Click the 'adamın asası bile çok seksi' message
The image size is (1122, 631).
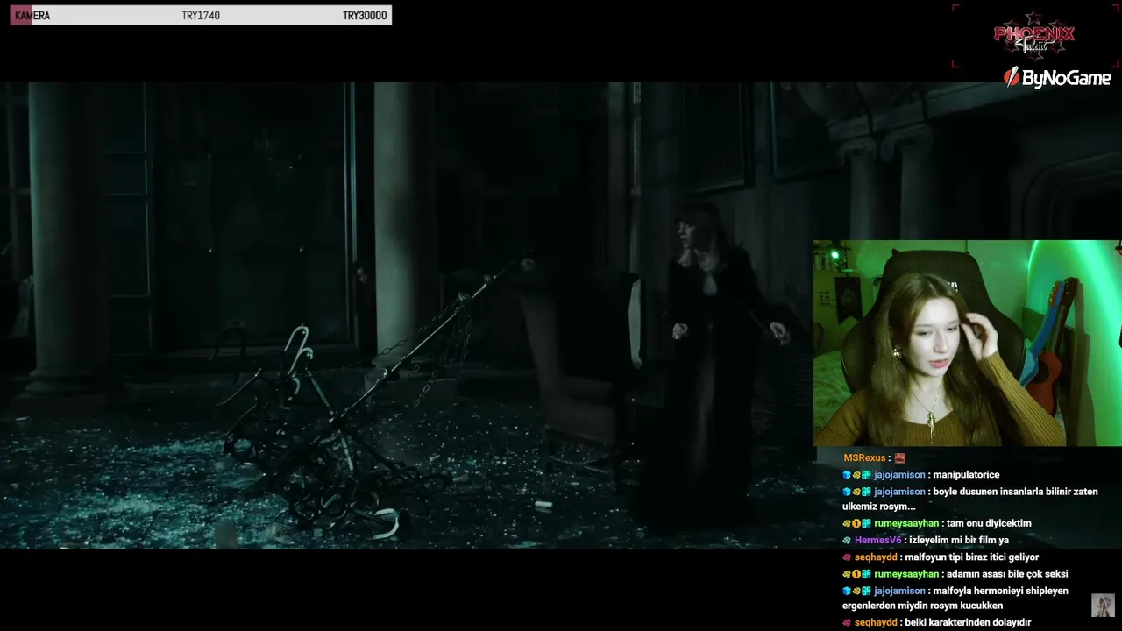[1007, 574]
